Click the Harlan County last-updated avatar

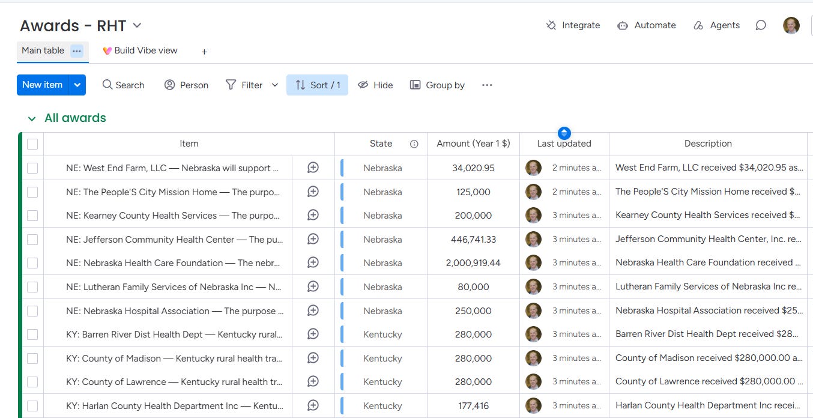click(533, 405)
